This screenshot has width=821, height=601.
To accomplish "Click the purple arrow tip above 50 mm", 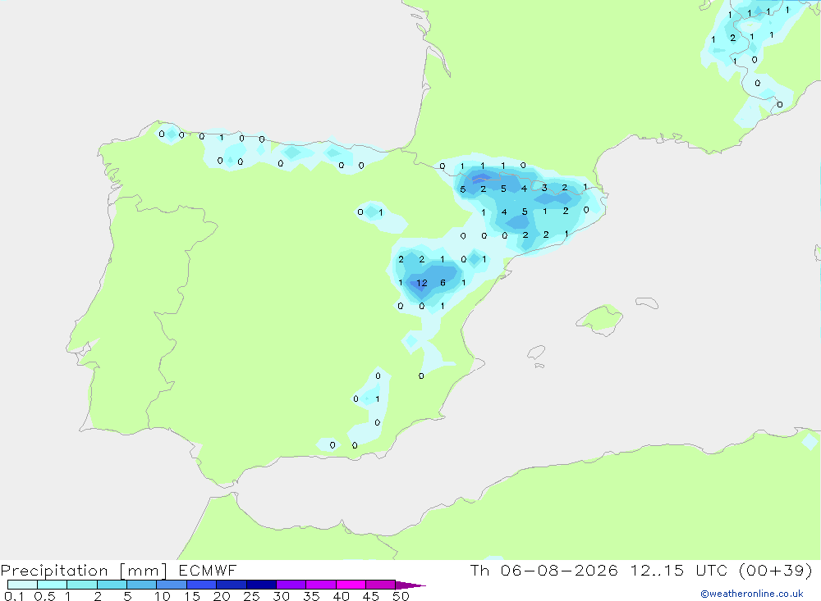I will [x=410, y=585].
